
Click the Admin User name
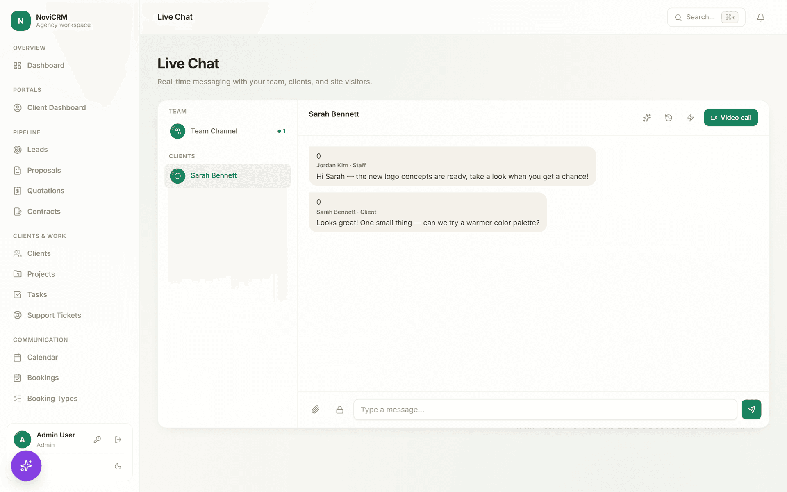coord(56,435)
